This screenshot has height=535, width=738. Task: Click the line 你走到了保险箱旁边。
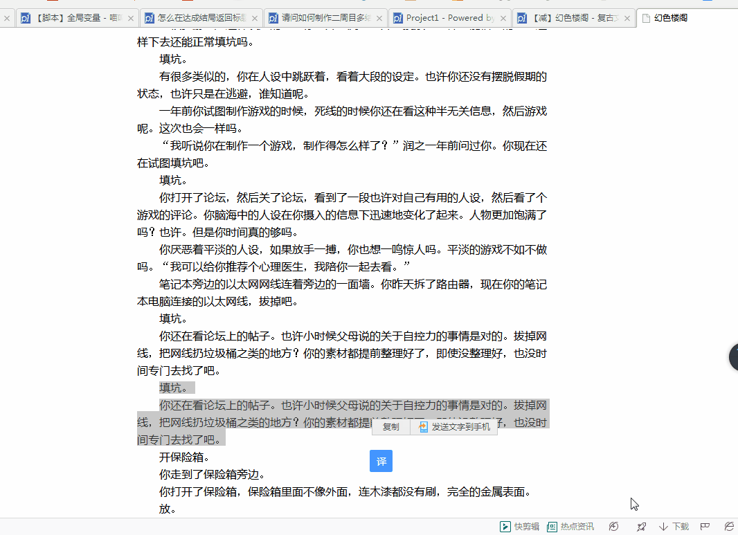[212, 475]
